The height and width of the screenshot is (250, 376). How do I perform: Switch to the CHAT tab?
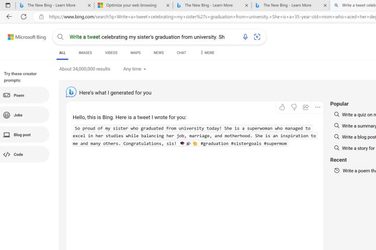point(181,53)
